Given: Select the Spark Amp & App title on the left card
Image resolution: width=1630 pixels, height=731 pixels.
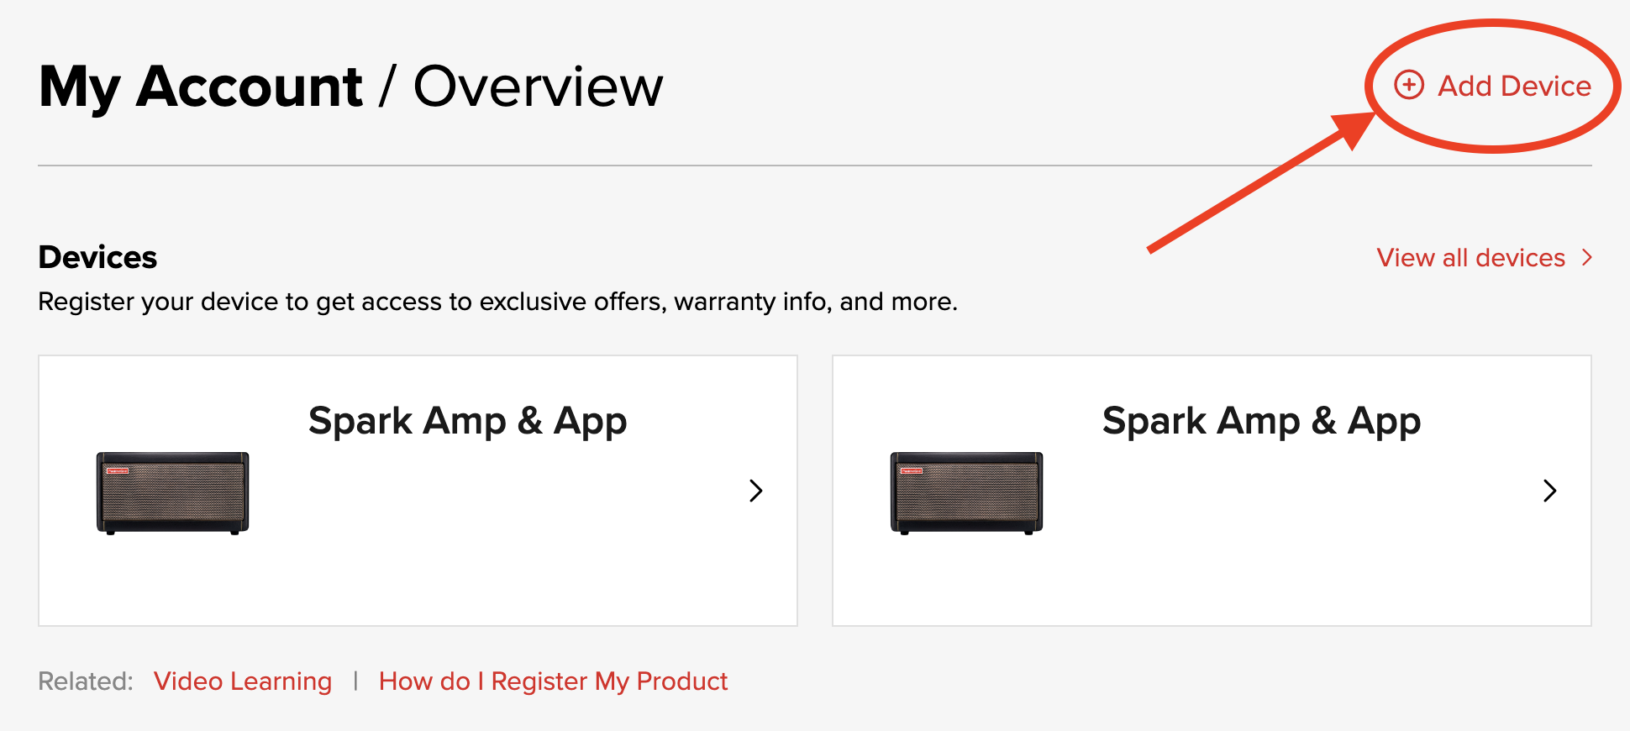Looking at the screenshot, I should coord(468,420).
